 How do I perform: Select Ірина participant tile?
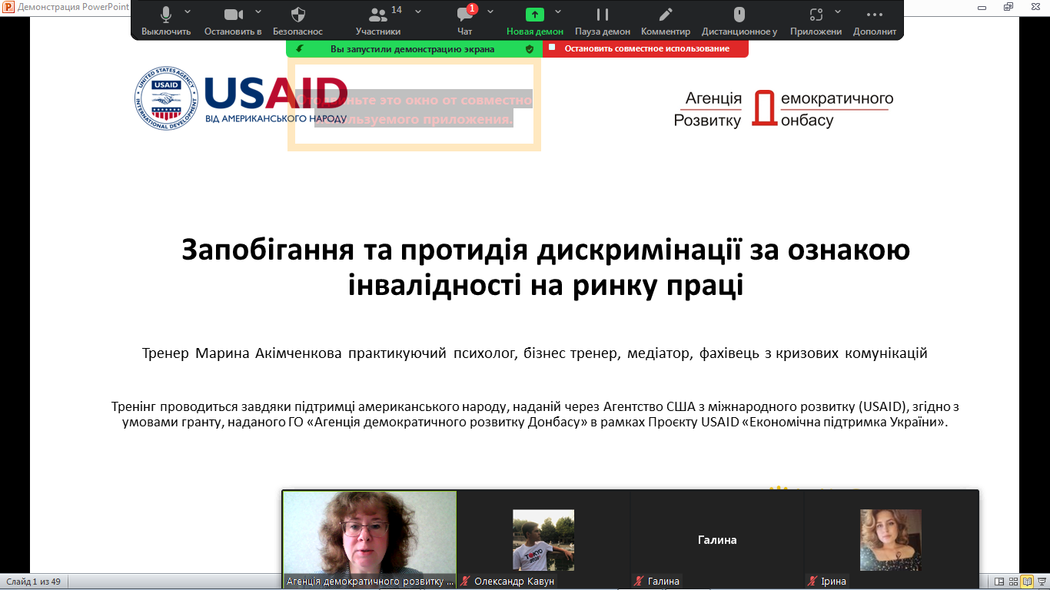point(891,539)
